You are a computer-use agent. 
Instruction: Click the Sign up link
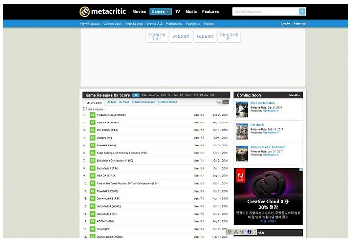point(300,24)
